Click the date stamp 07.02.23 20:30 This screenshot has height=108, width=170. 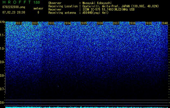click(x=14, y=12)
